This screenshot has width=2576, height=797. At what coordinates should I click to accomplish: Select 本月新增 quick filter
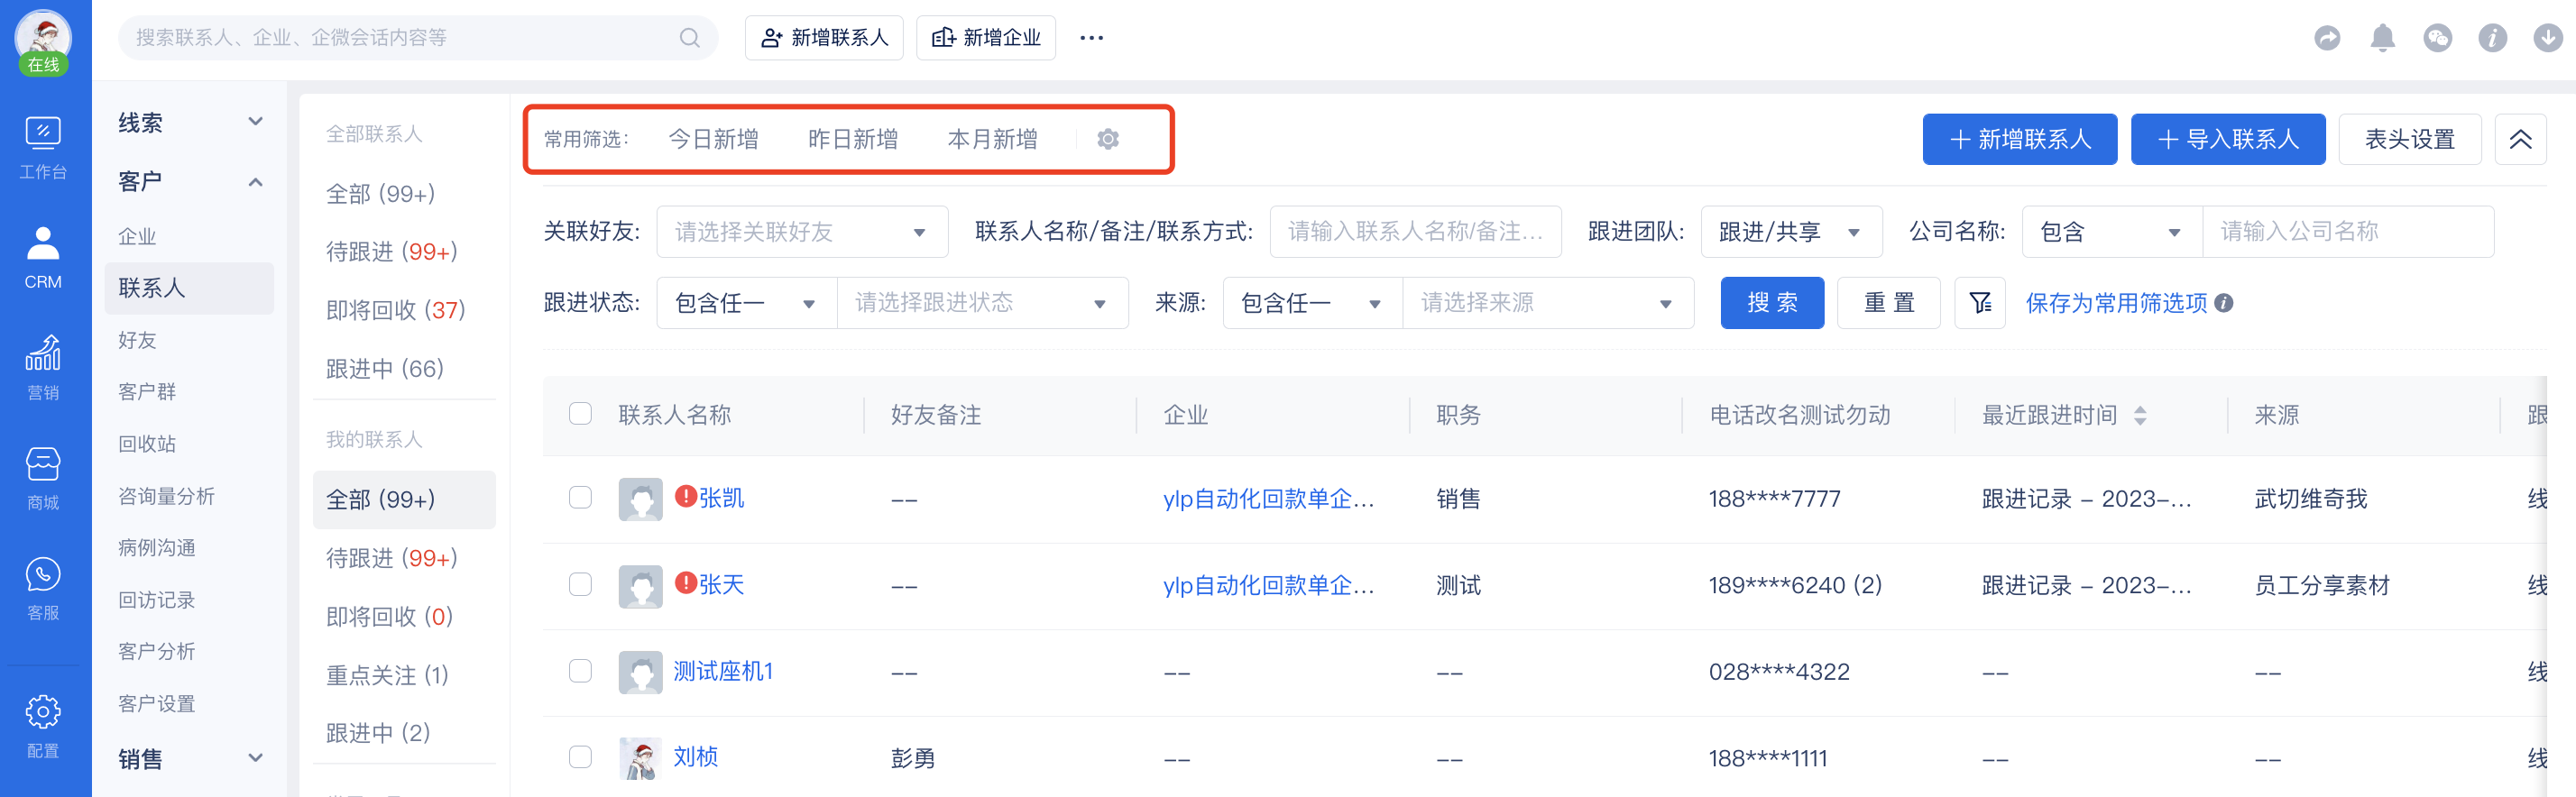coord(992,139)
